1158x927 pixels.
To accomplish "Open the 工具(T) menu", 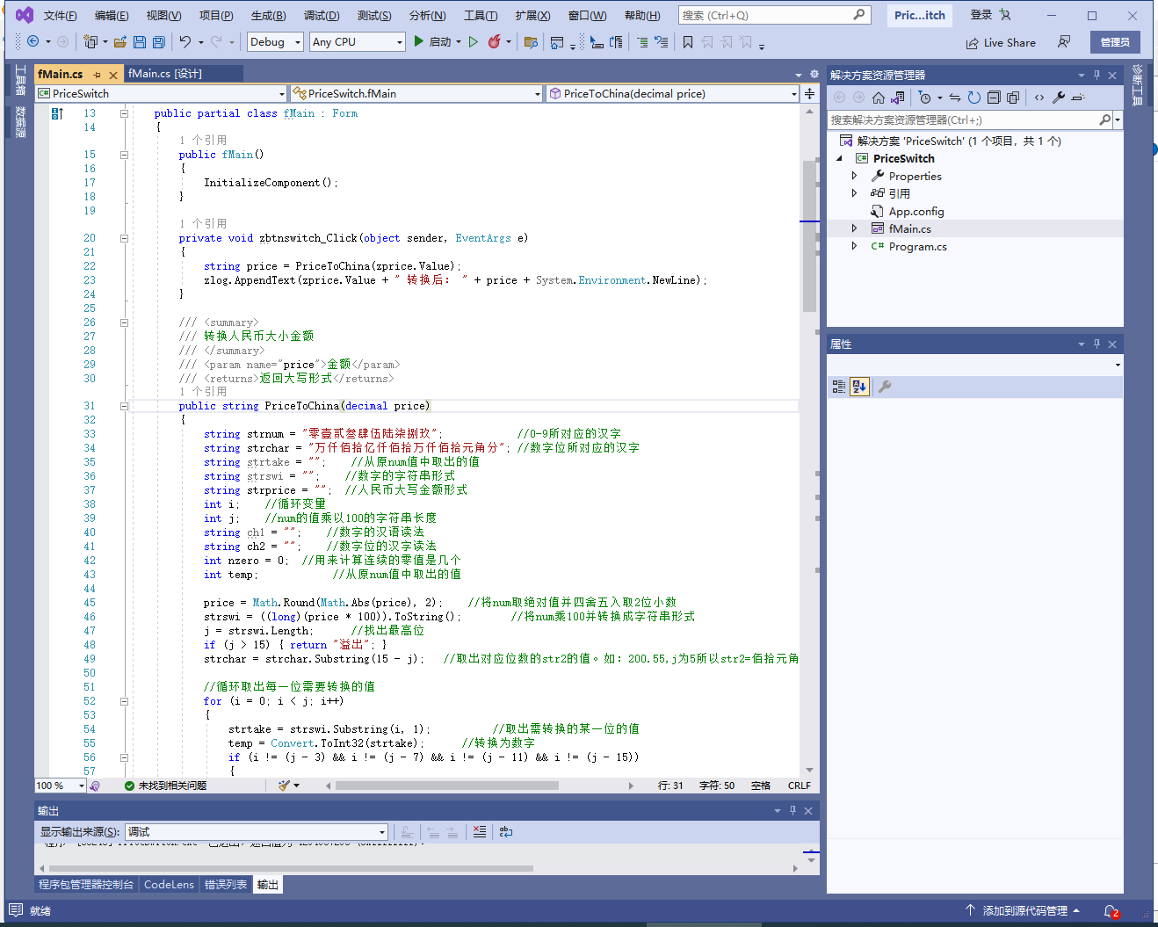I will [481, 16].
